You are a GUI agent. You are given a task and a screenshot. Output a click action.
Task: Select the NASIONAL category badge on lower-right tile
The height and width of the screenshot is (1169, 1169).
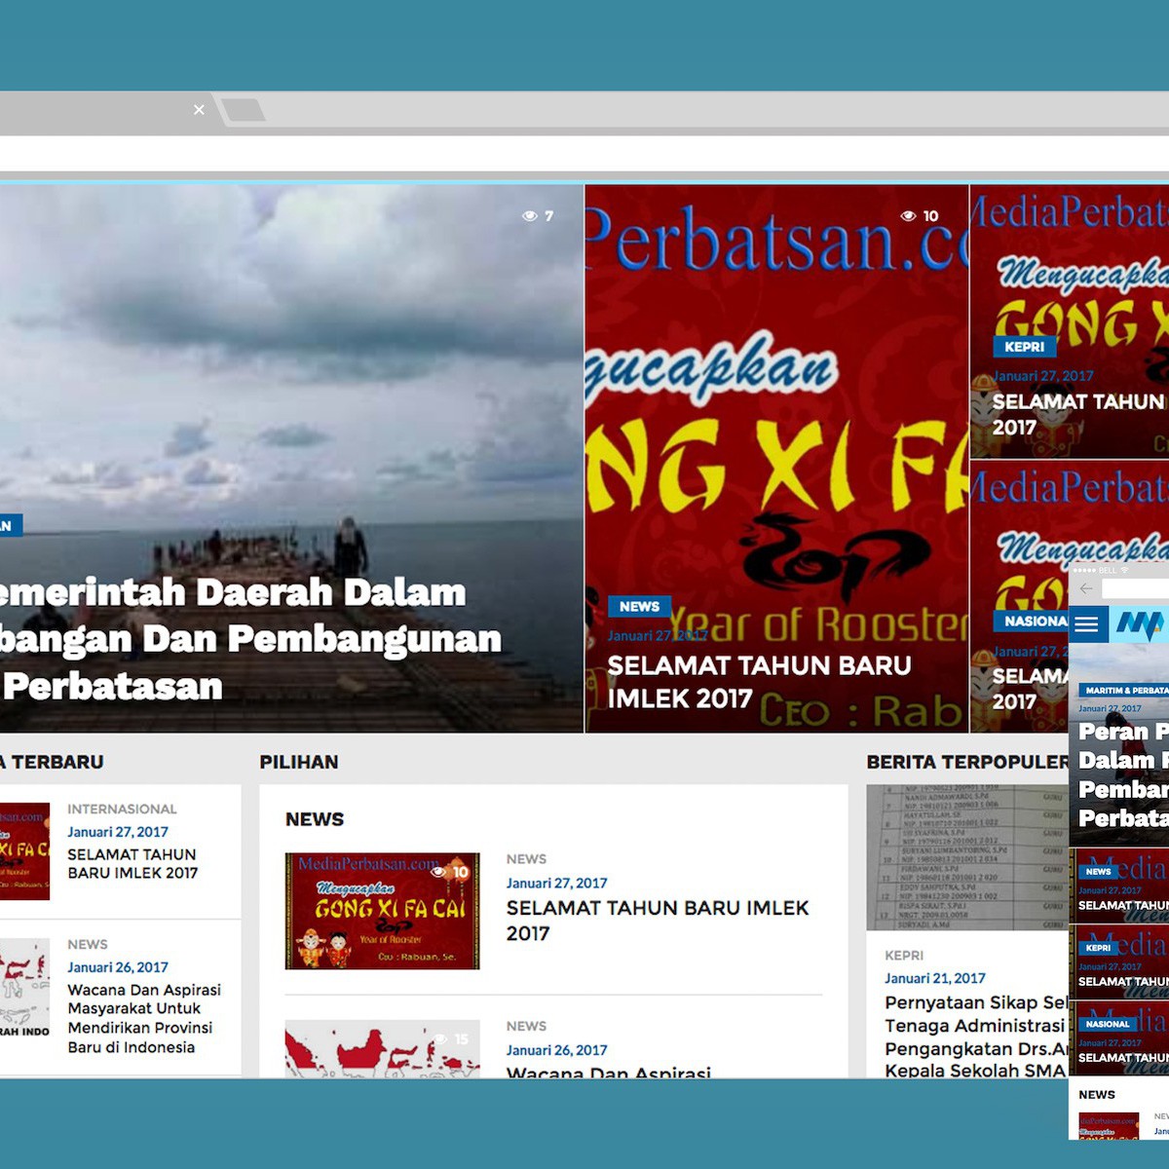tap(1035, 621)
